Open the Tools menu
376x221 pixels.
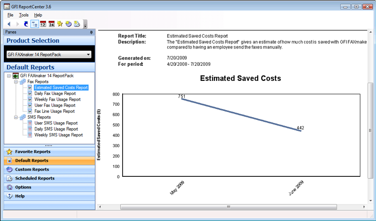[24, 15]
